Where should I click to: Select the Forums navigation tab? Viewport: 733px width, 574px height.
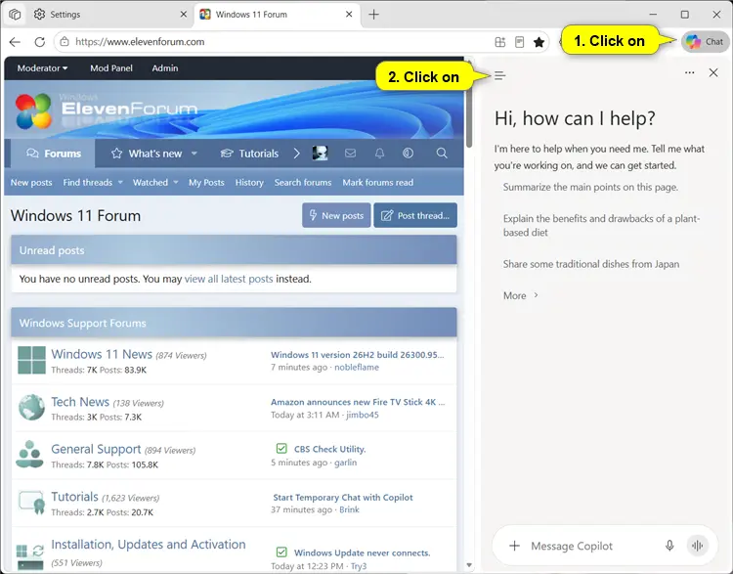point(53,154)
